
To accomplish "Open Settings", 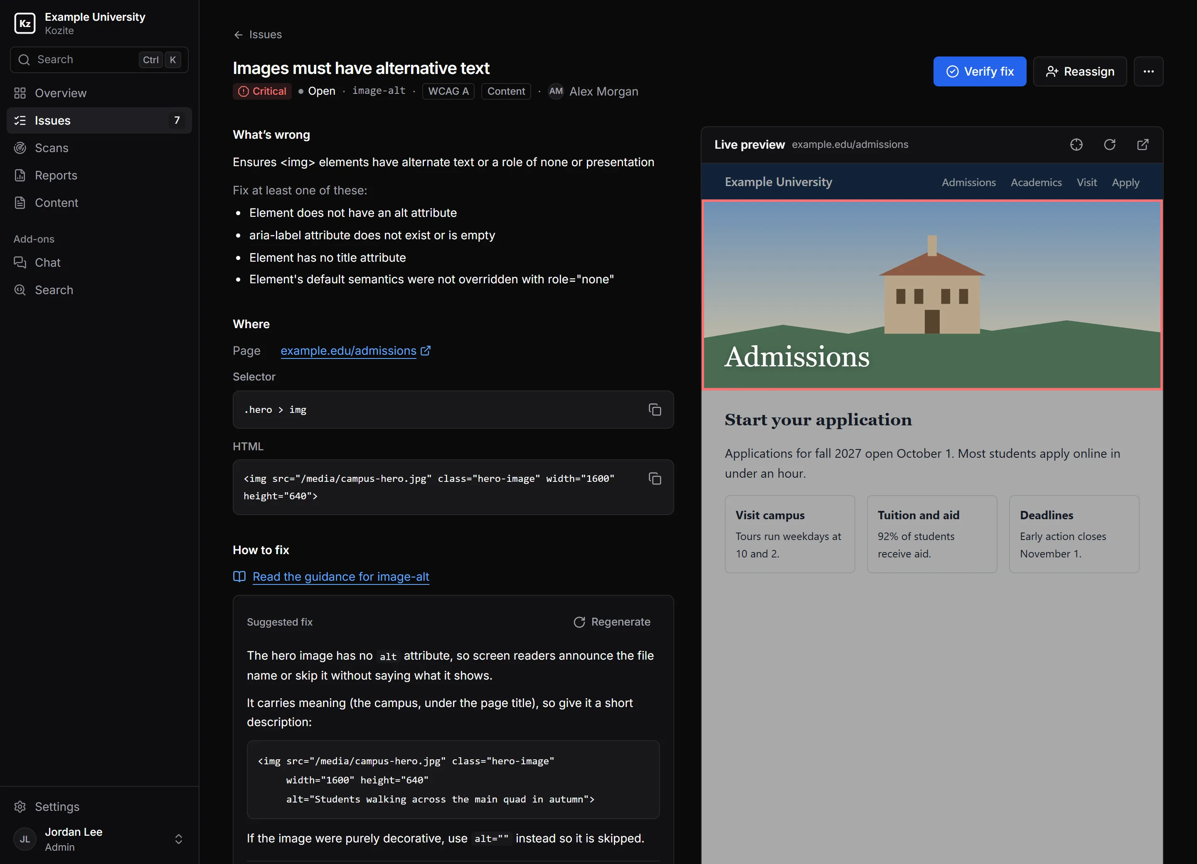I will click(x=99, y=807).
